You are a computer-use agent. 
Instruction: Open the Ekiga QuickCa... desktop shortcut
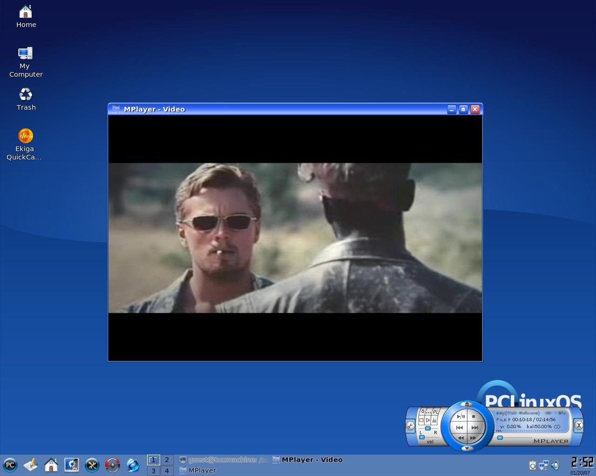pos(25,145)
